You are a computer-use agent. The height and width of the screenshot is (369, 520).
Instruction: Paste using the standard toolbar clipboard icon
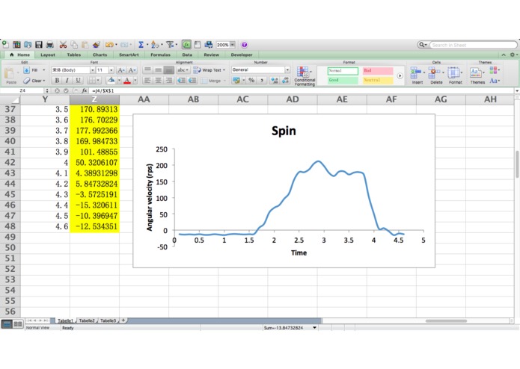[85, 44]
